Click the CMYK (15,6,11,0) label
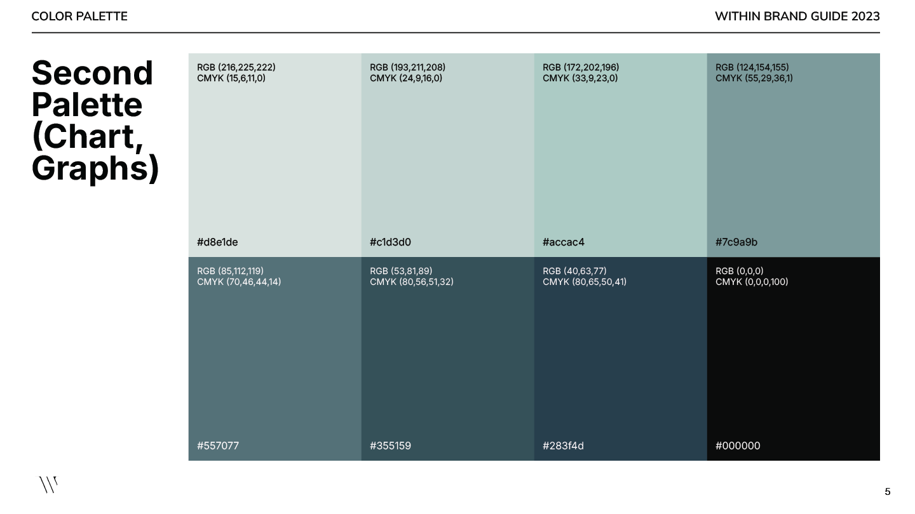Image resolution: width=915 pixels, height=514 pixels. point(231,78)
